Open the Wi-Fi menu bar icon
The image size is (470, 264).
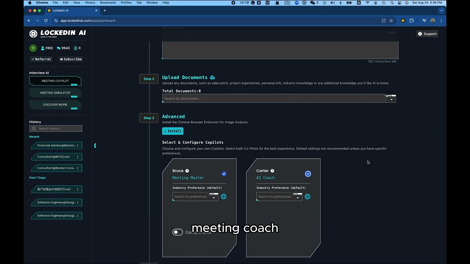point(368,3)
